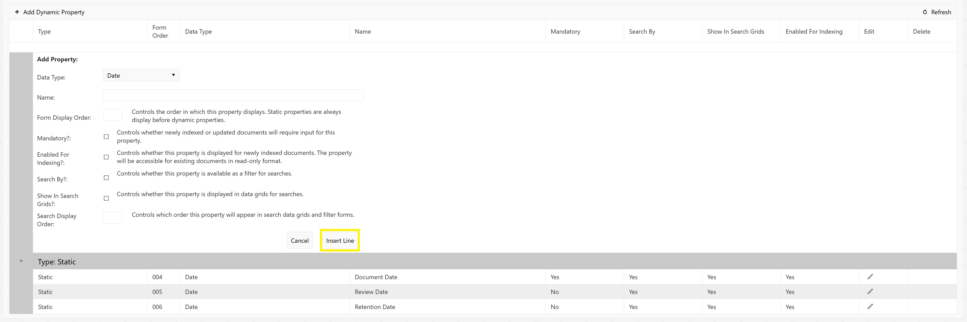Click Static type cell in Review Date row
This screenshot has height=322, width=967.
[45, 292]
